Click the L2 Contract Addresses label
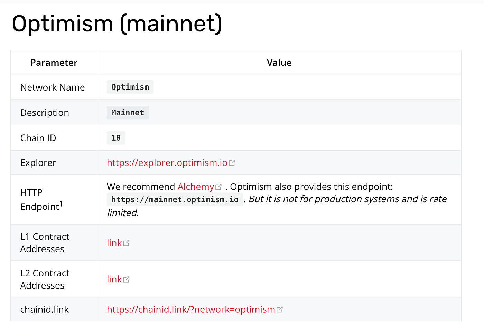The height and width of the screenshot is (329, 484). [45, 279]
